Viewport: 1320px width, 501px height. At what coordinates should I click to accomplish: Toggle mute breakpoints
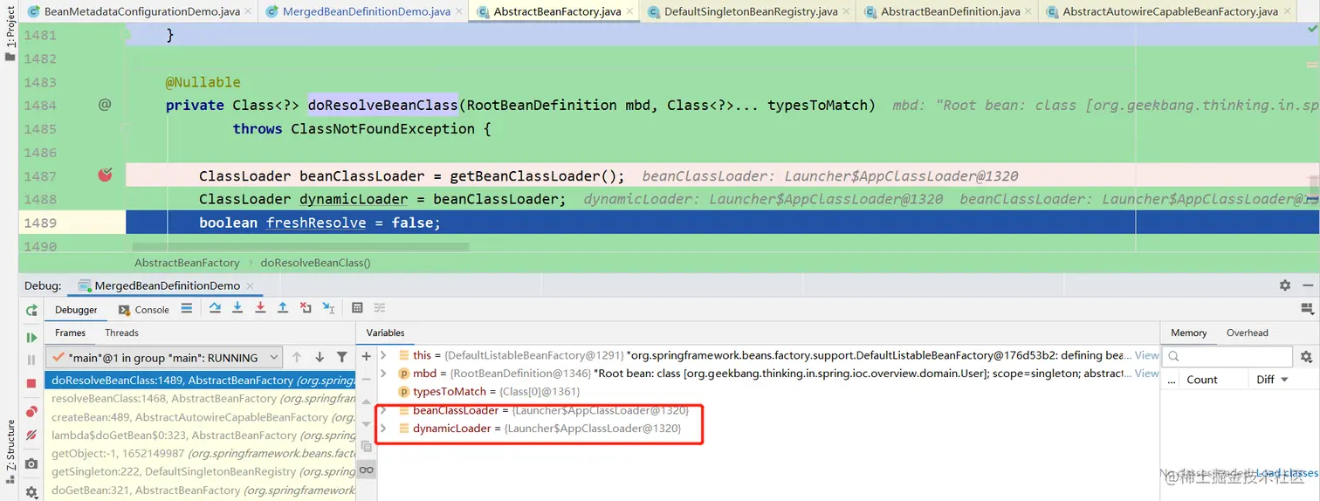[x=31, y=435]
